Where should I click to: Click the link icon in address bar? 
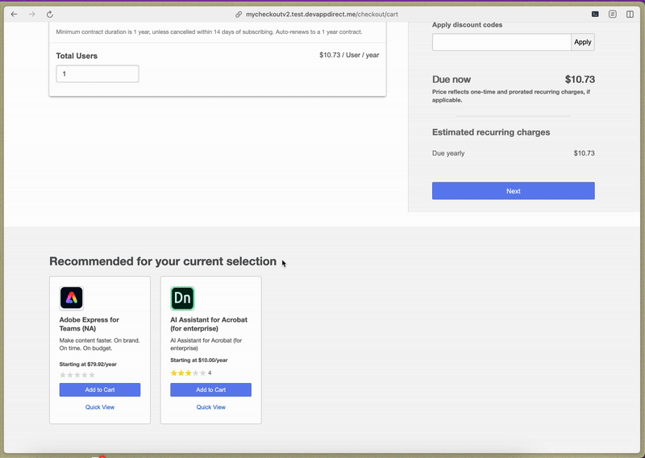coord(239,15)
